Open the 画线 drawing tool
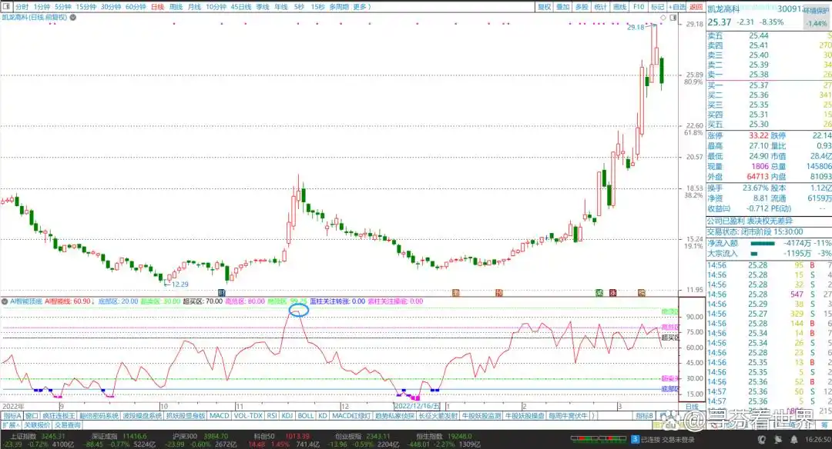 coord(619,6)
